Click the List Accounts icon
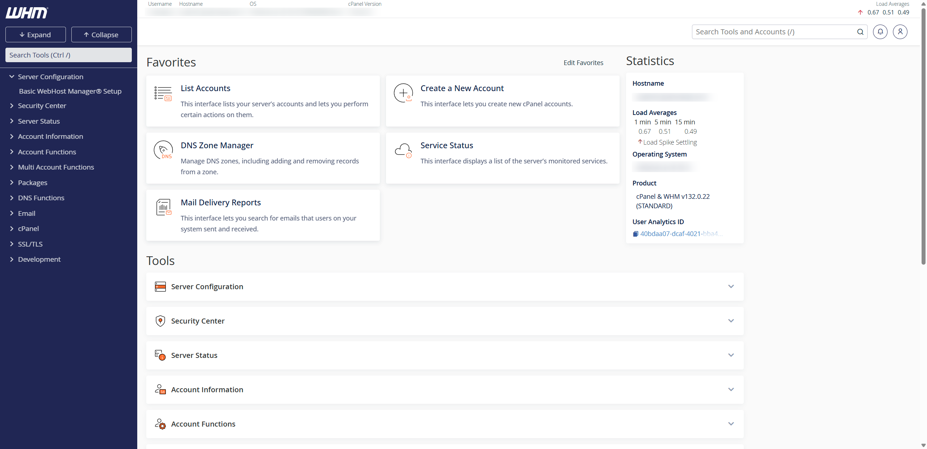The height and width of the screenshot is (449, 927). click(x=163, y=94)
